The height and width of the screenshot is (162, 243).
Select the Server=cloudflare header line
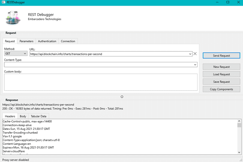(x=14, y=151)
